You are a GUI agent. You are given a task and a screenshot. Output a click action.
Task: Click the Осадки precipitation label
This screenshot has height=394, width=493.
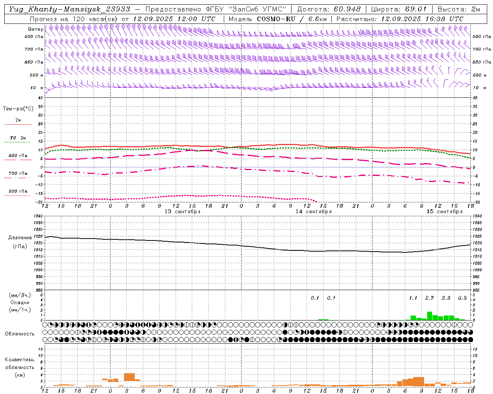[x=20, y=302]
